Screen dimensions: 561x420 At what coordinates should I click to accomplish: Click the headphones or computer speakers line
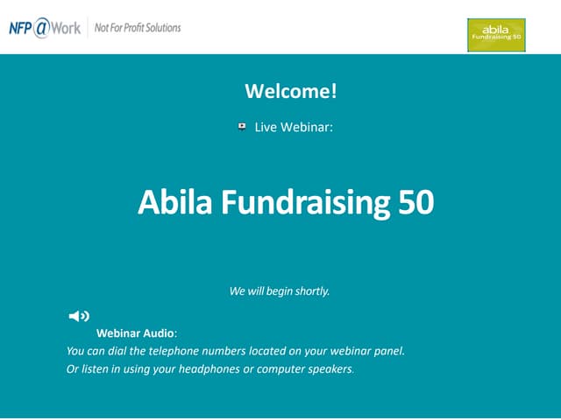pyautogui.click(x=210, y=368)
